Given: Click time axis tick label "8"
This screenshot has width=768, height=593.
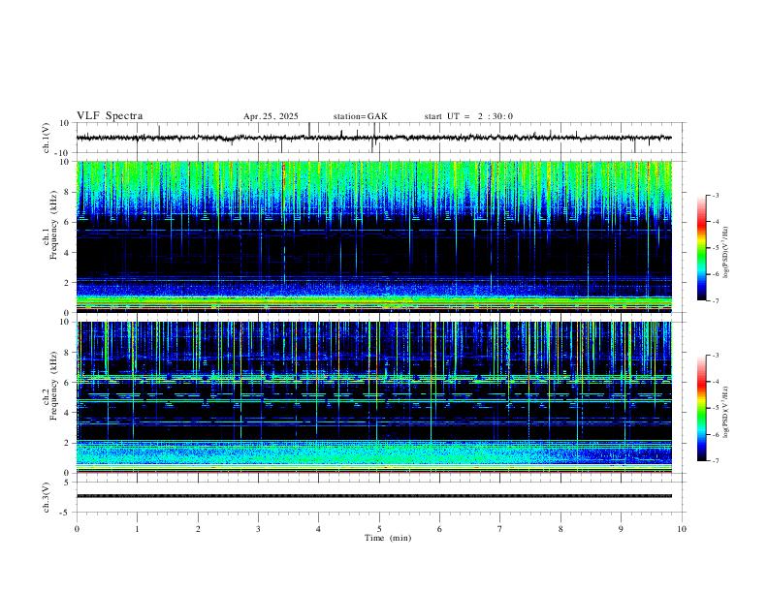Looking at the screenshot, I should point(560,529).
